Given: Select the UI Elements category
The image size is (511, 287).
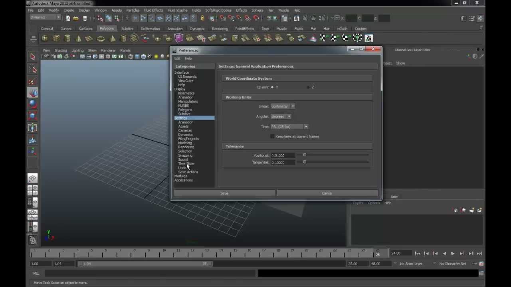Looking at the screenshot, I should click(x=187, y=77).
